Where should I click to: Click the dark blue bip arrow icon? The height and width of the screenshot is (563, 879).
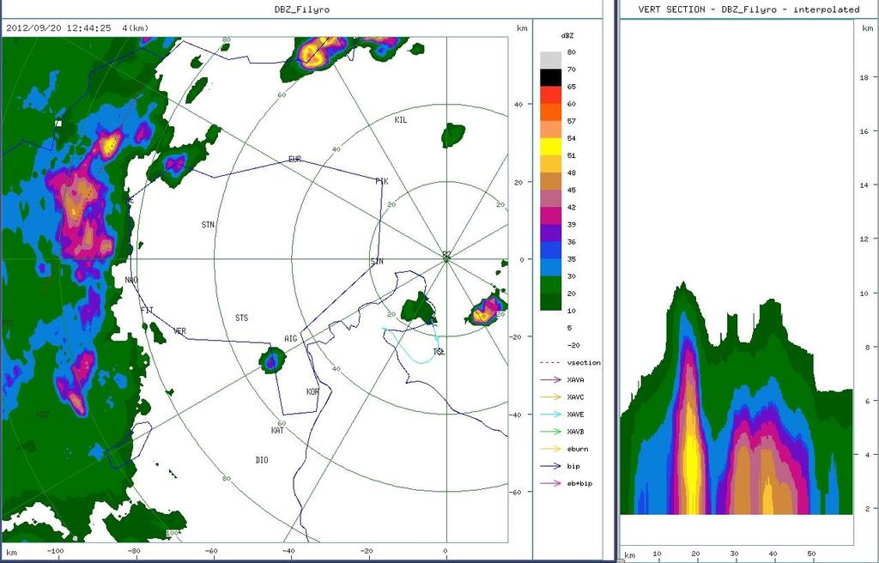tap(551, 466)
